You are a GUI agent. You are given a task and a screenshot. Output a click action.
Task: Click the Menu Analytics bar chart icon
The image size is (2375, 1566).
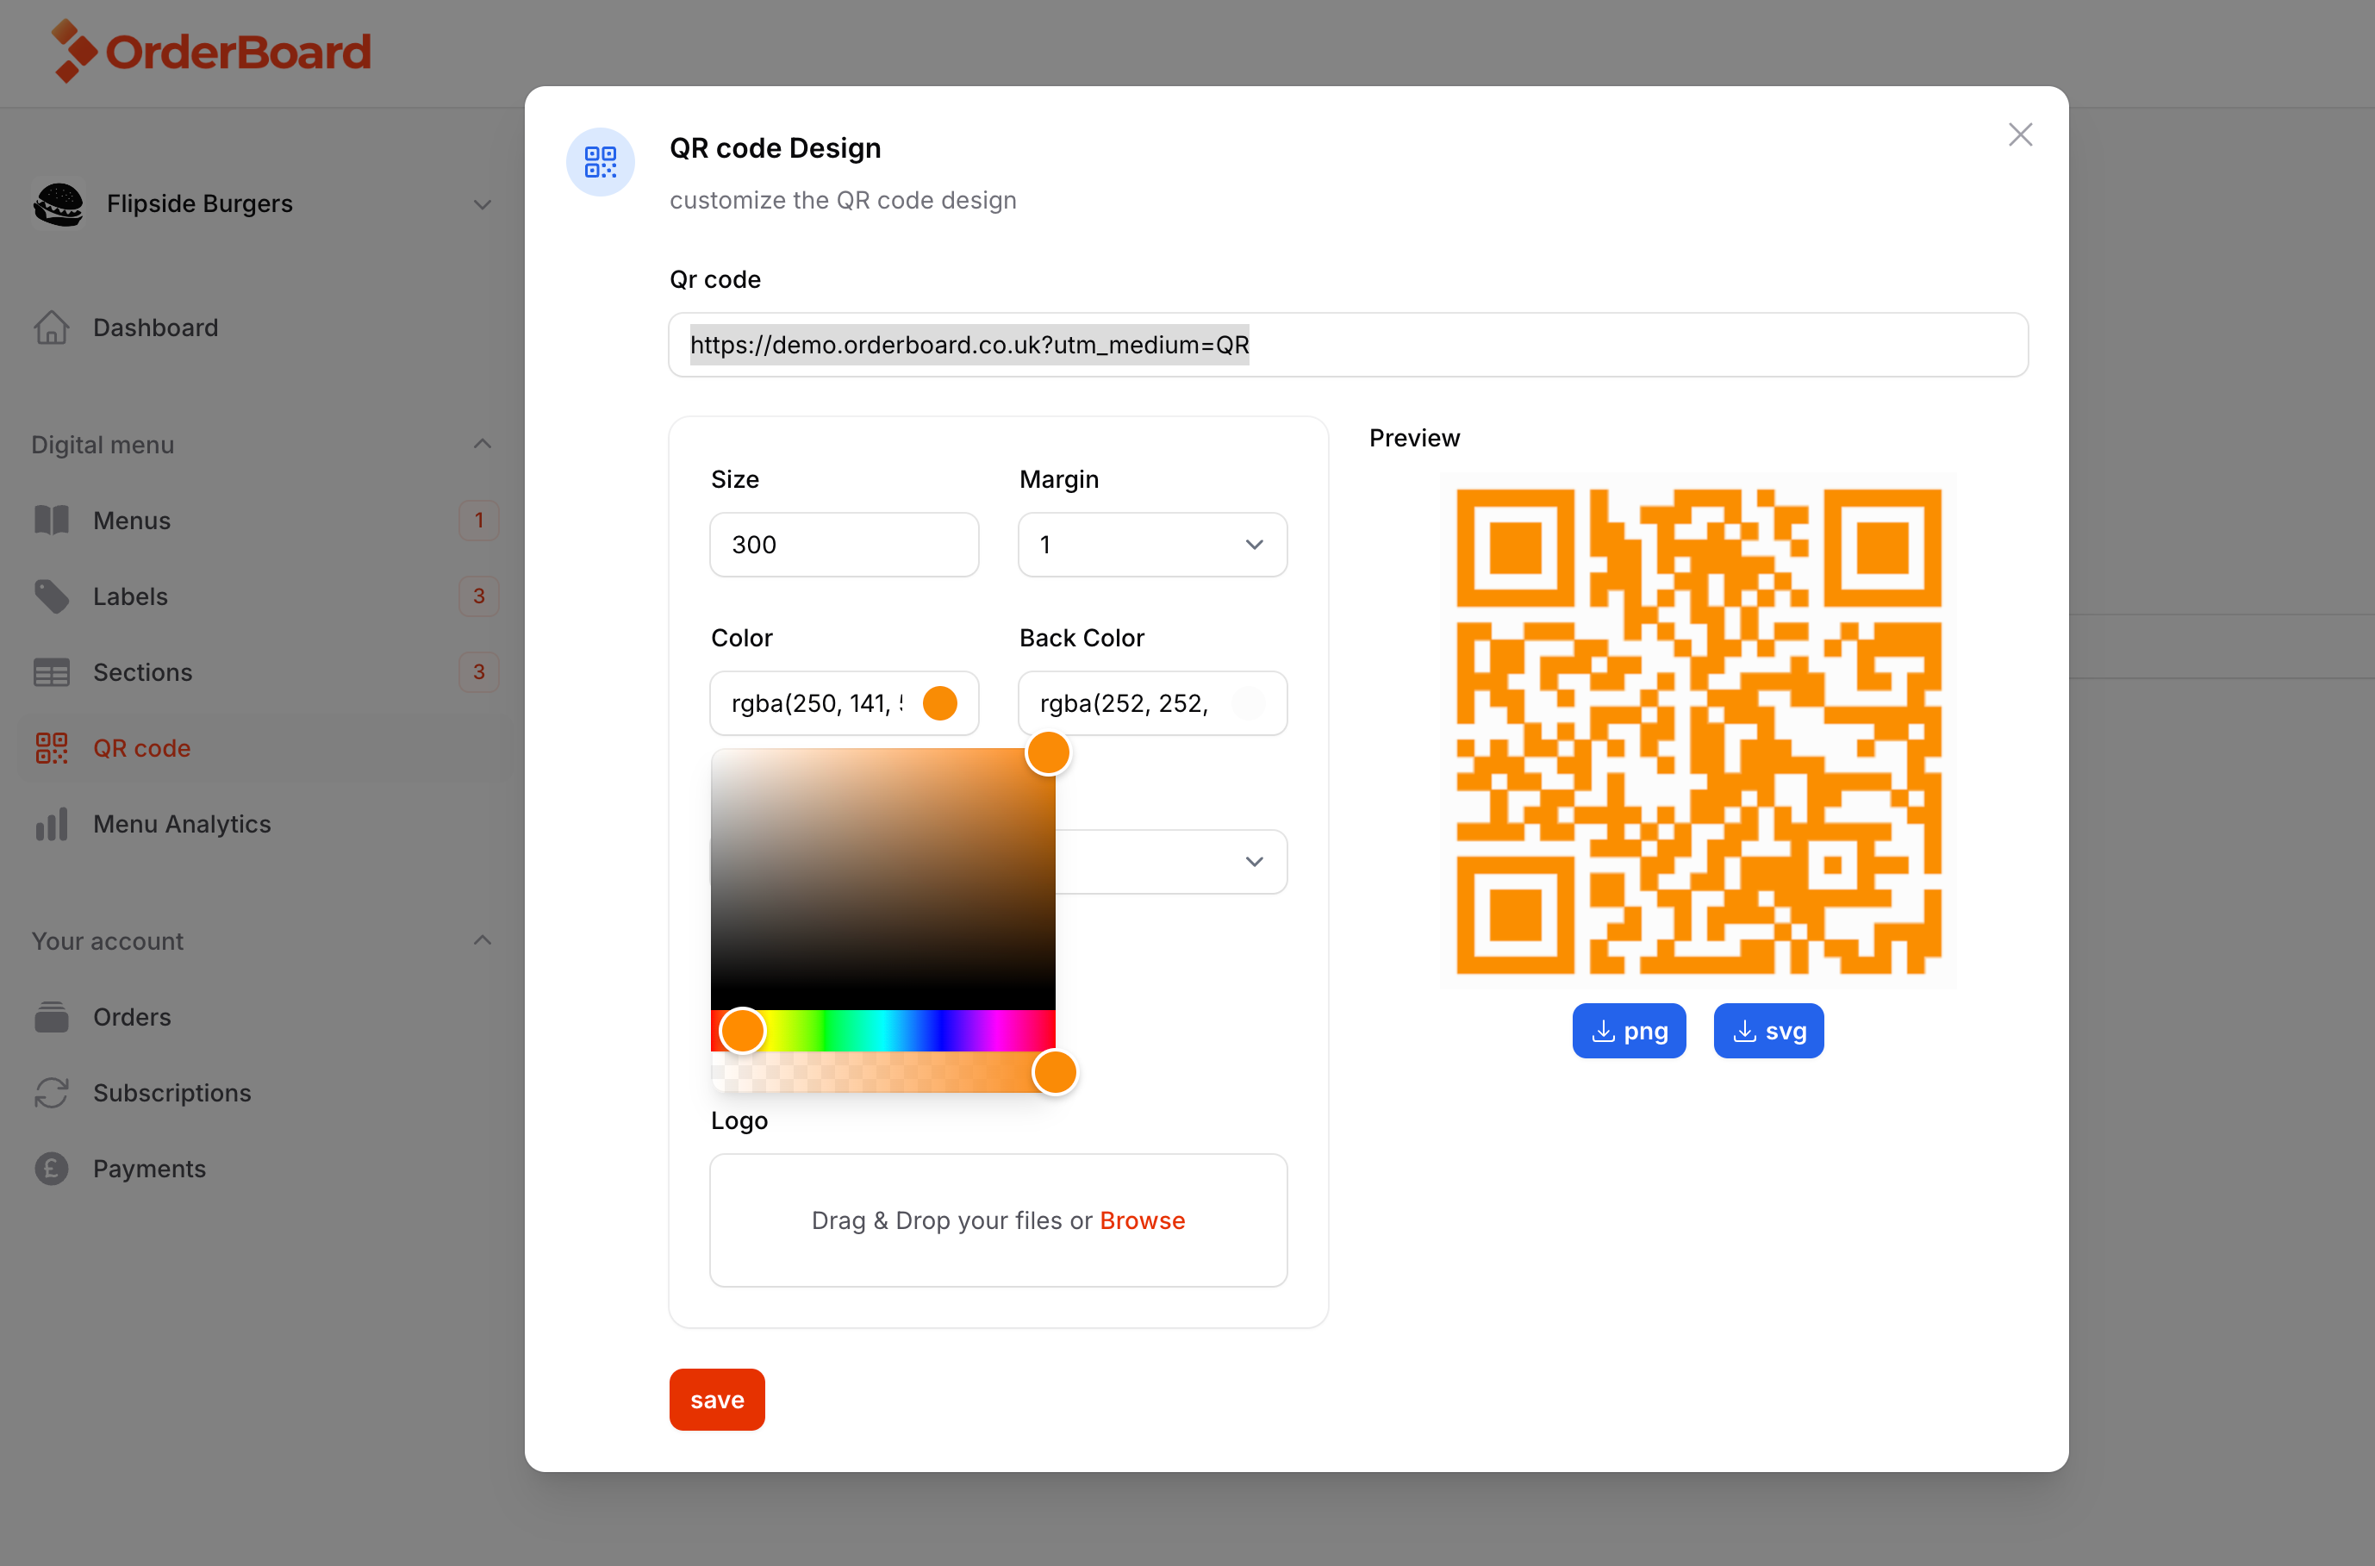51,824
